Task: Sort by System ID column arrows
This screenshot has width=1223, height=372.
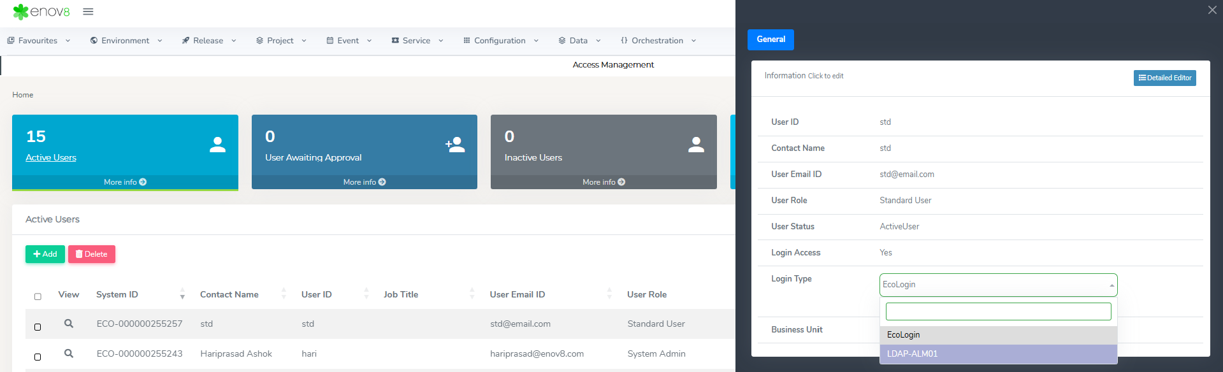Action: point(182,294)
